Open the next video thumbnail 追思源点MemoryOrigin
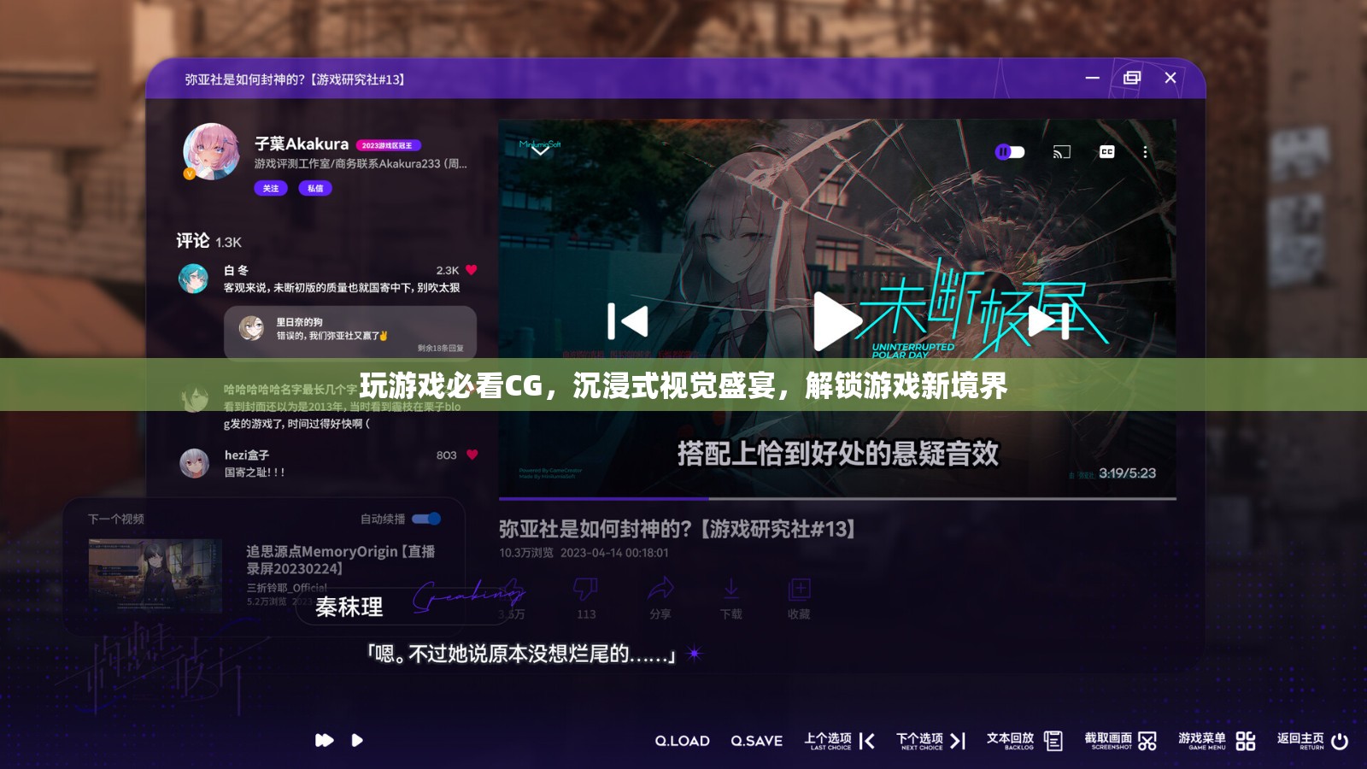Image resolution: width=1367 pixels, height=769 pixels. 155,575
